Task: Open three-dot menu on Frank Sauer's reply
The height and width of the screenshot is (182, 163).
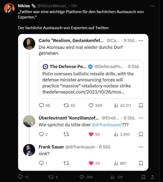Action: point(141,147)
